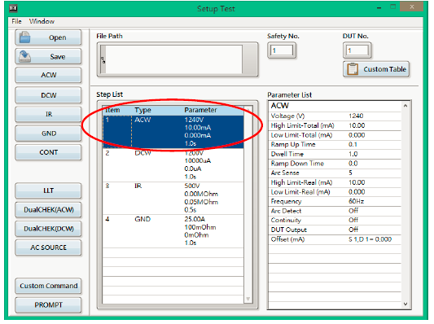
Task: Click the Item column header
Action: (112, 110)
